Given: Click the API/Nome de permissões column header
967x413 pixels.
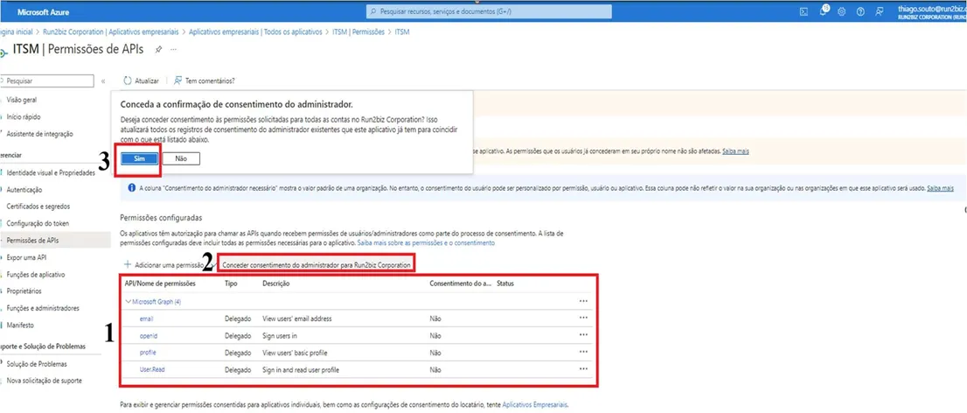Looking at the screenshot, I should point(160,283).
